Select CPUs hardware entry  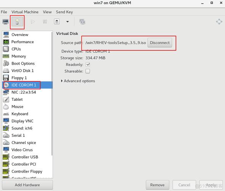pos(27,49)
